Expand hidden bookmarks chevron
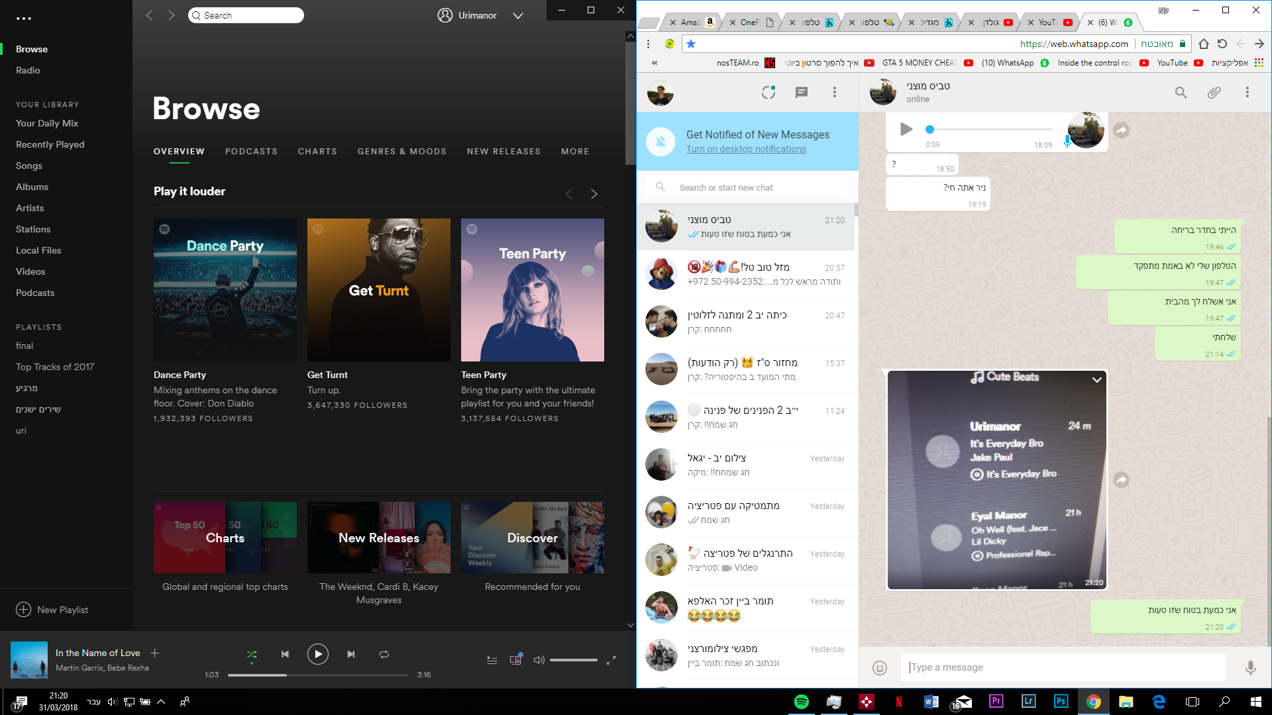The image size is (1272, 715). pyautogui.click(x=655, y=63)
